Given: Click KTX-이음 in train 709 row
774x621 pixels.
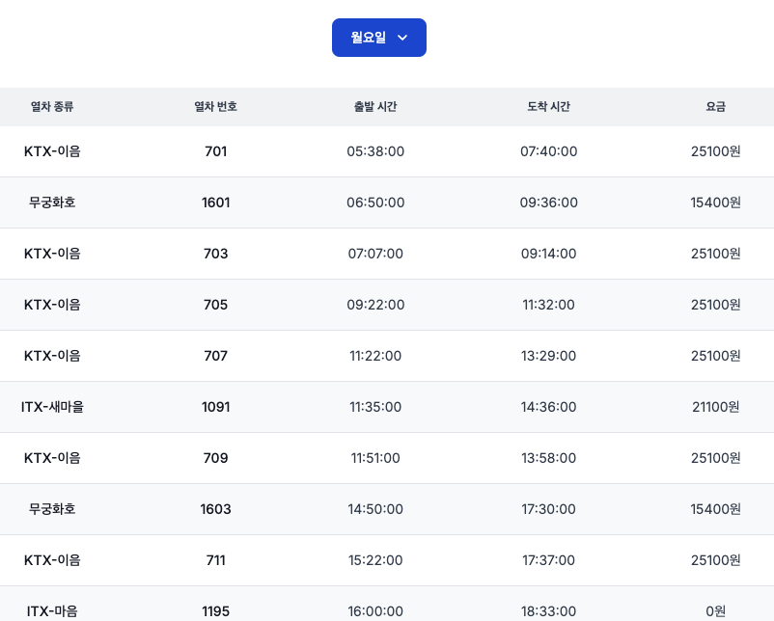Looking at the screenshot, I should (x=52, y=458).
